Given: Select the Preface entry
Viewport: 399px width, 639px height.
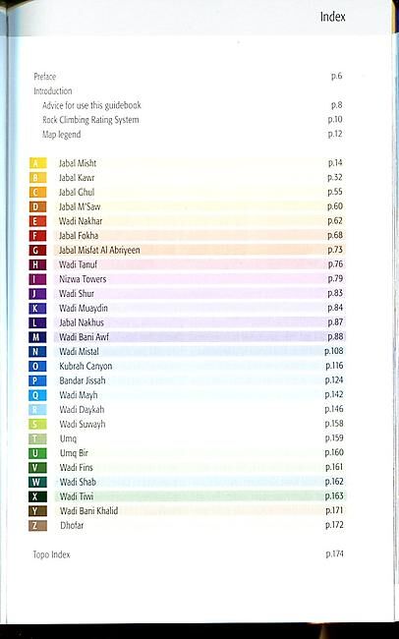Looking at the screenshot, I should pos(45,77).
